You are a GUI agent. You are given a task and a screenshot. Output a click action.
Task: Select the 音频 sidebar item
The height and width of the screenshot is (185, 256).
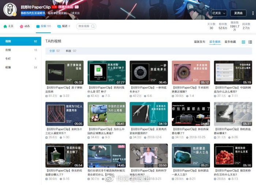tap(8, 50)
